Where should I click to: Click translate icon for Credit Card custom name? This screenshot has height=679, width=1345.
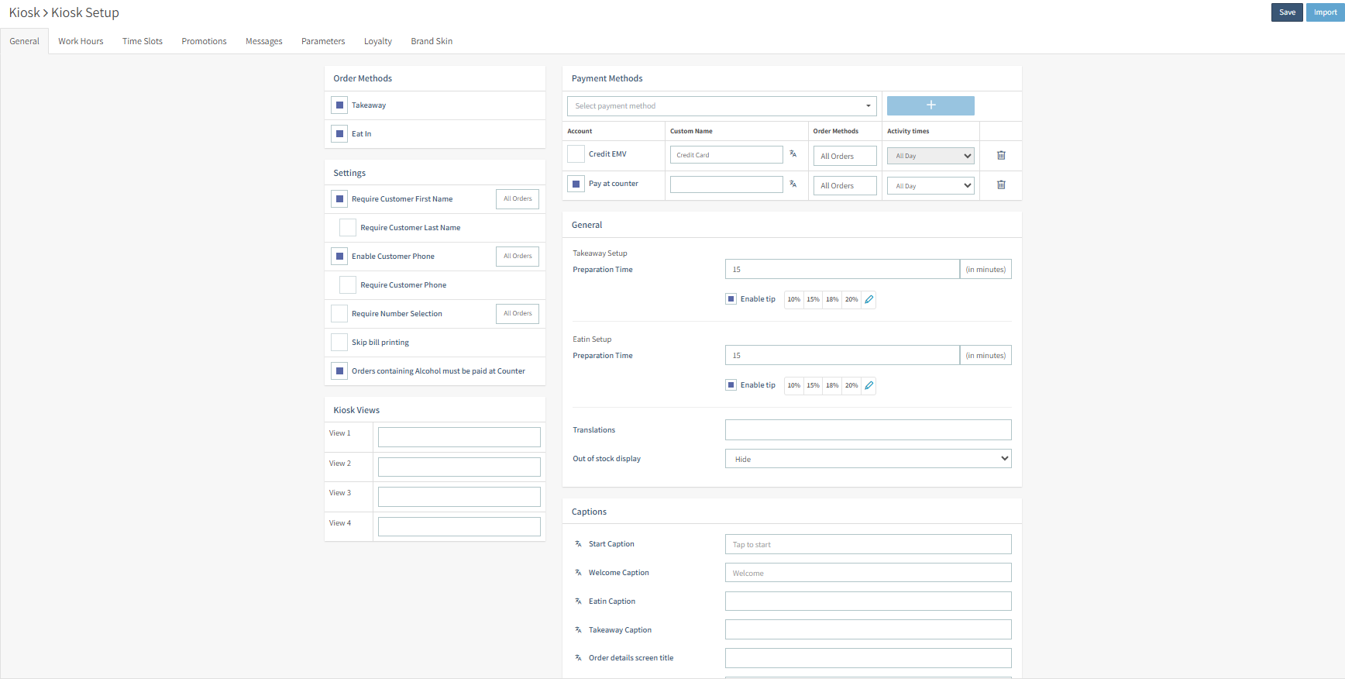tap(793, 154)
